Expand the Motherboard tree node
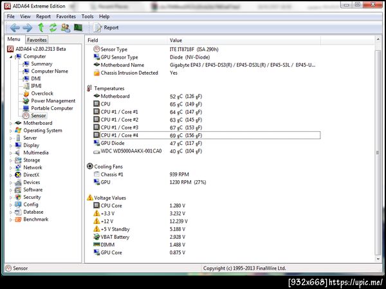Screen dimensions: 386x289 pyautogui.click(x=11, y=123)
